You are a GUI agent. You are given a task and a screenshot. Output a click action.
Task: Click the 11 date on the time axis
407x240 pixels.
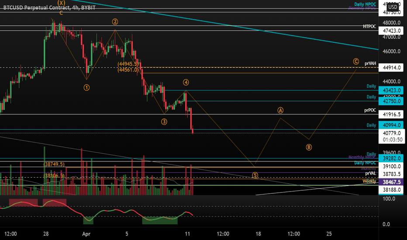click(x=187, y=234)
